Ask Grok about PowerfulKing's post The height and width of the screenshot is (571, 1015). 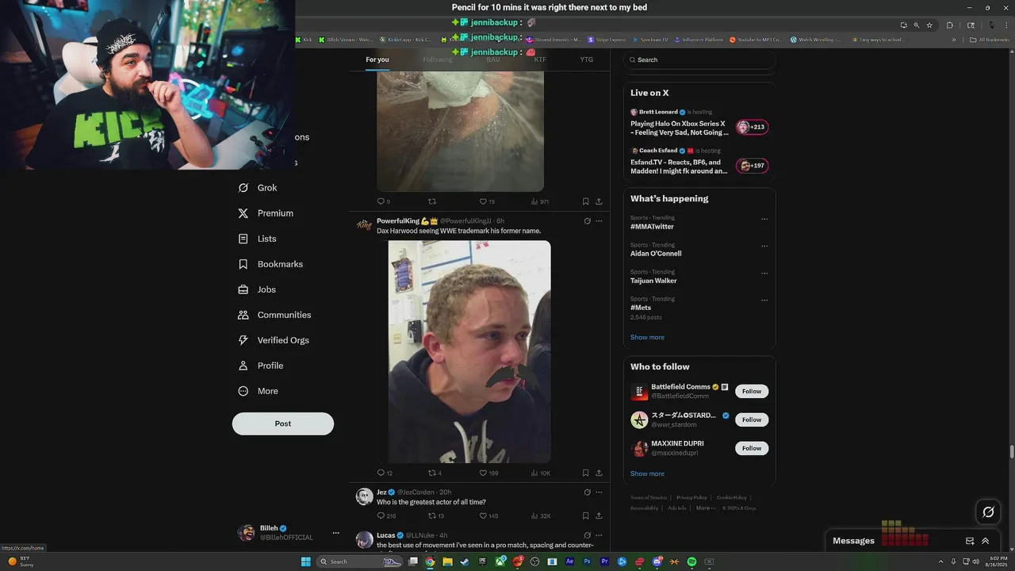pos(587,221)
